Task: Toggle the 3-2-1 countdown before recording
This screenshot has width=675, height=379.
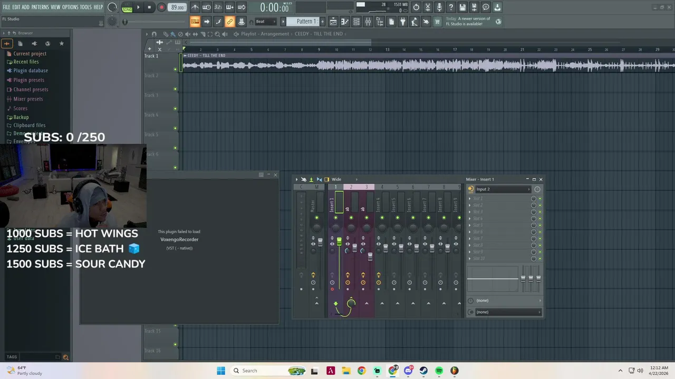Action: [218, 7]
